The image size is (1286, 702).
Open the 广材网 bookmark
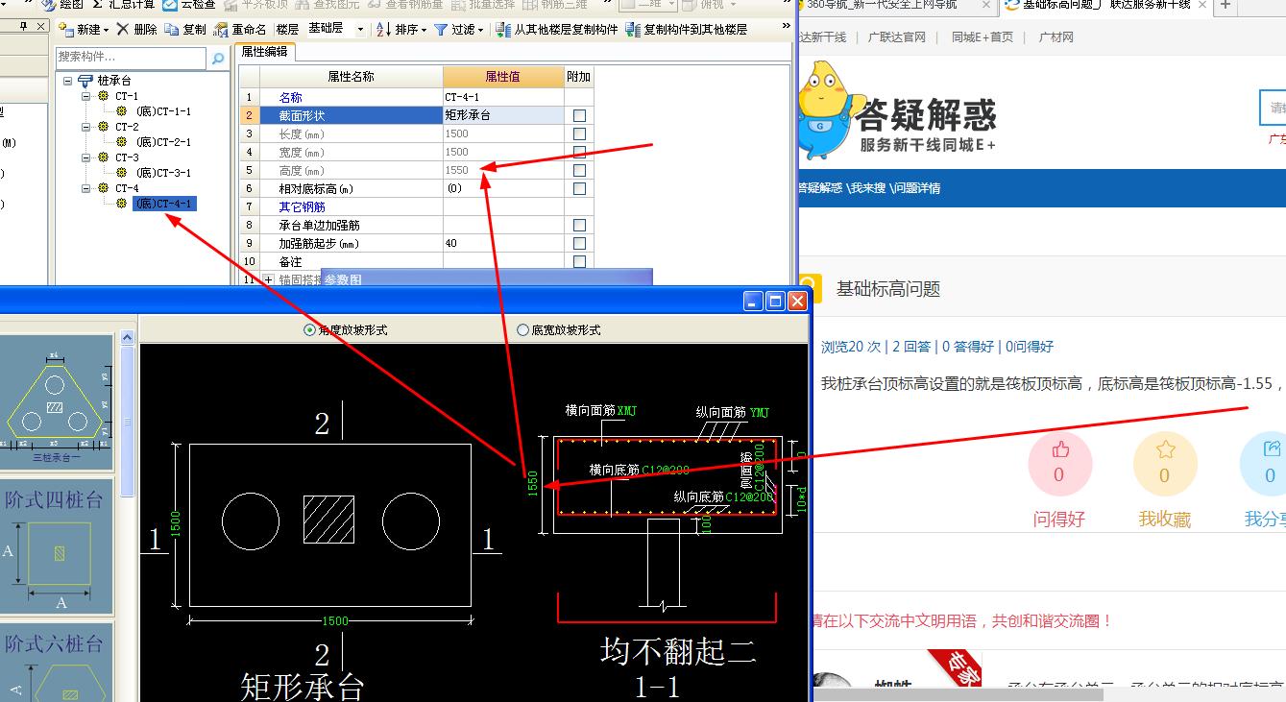[x=1056, y=37]
